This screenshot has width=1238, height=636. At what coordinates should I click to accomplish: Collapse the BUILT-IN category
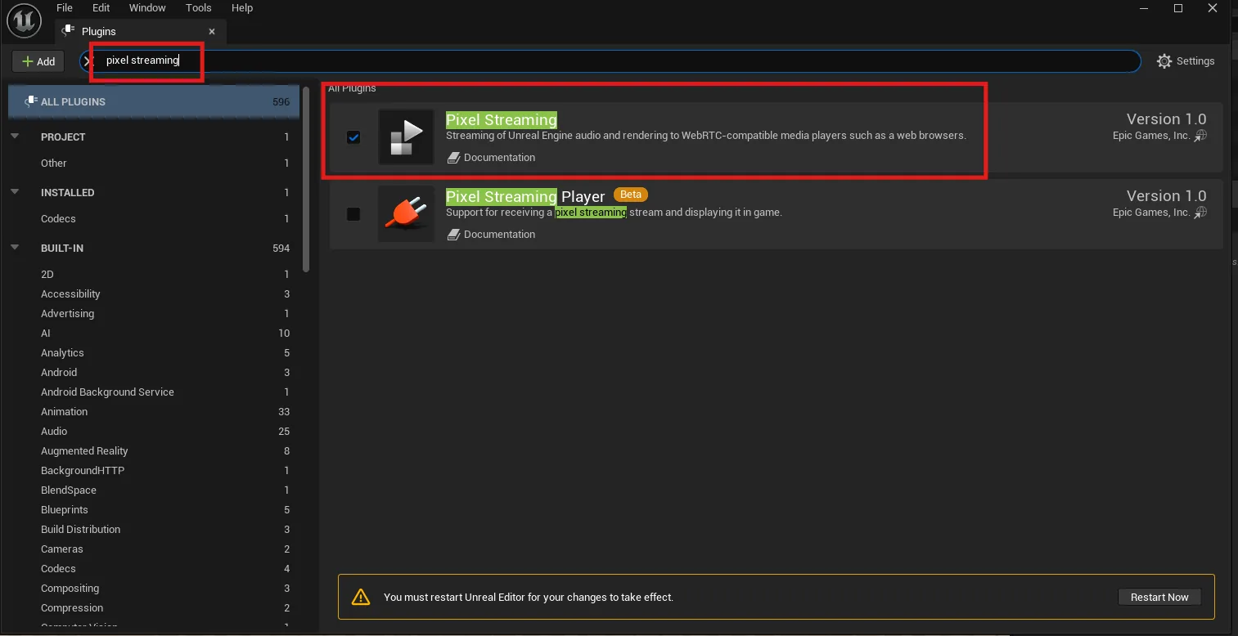coord(15,248)
